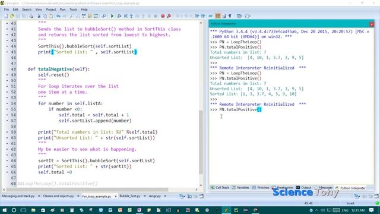Open the Edit menu
This screenshot has height=214, width=380.
[15, 10]
